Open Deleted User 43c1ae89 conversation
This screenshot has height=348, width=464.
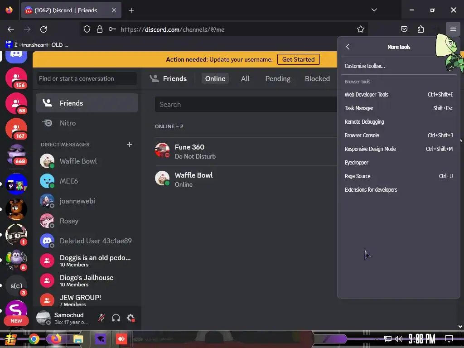tap(87, 241)
